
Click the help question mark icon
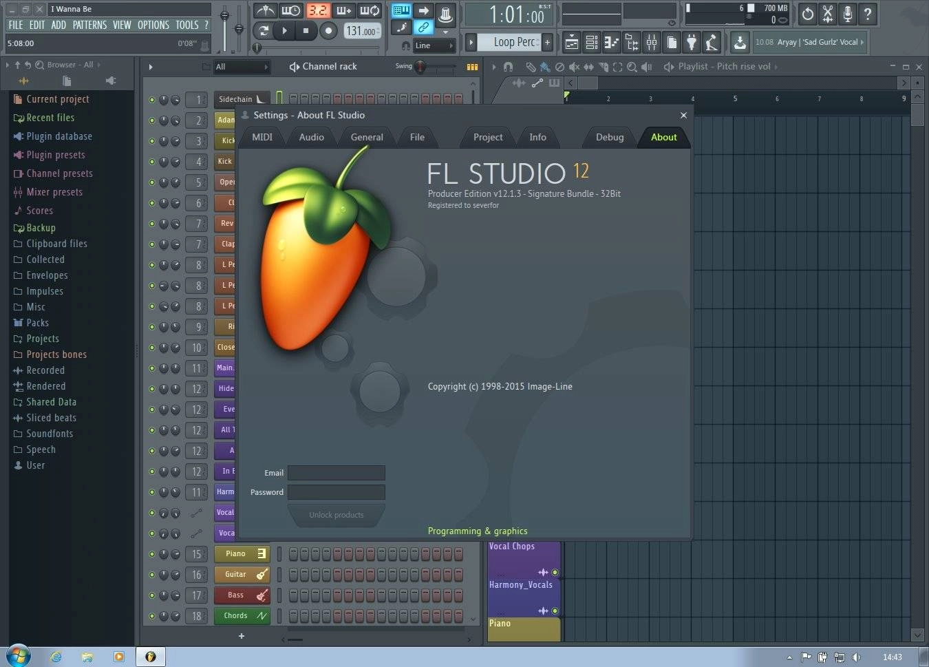coord(868,13)
